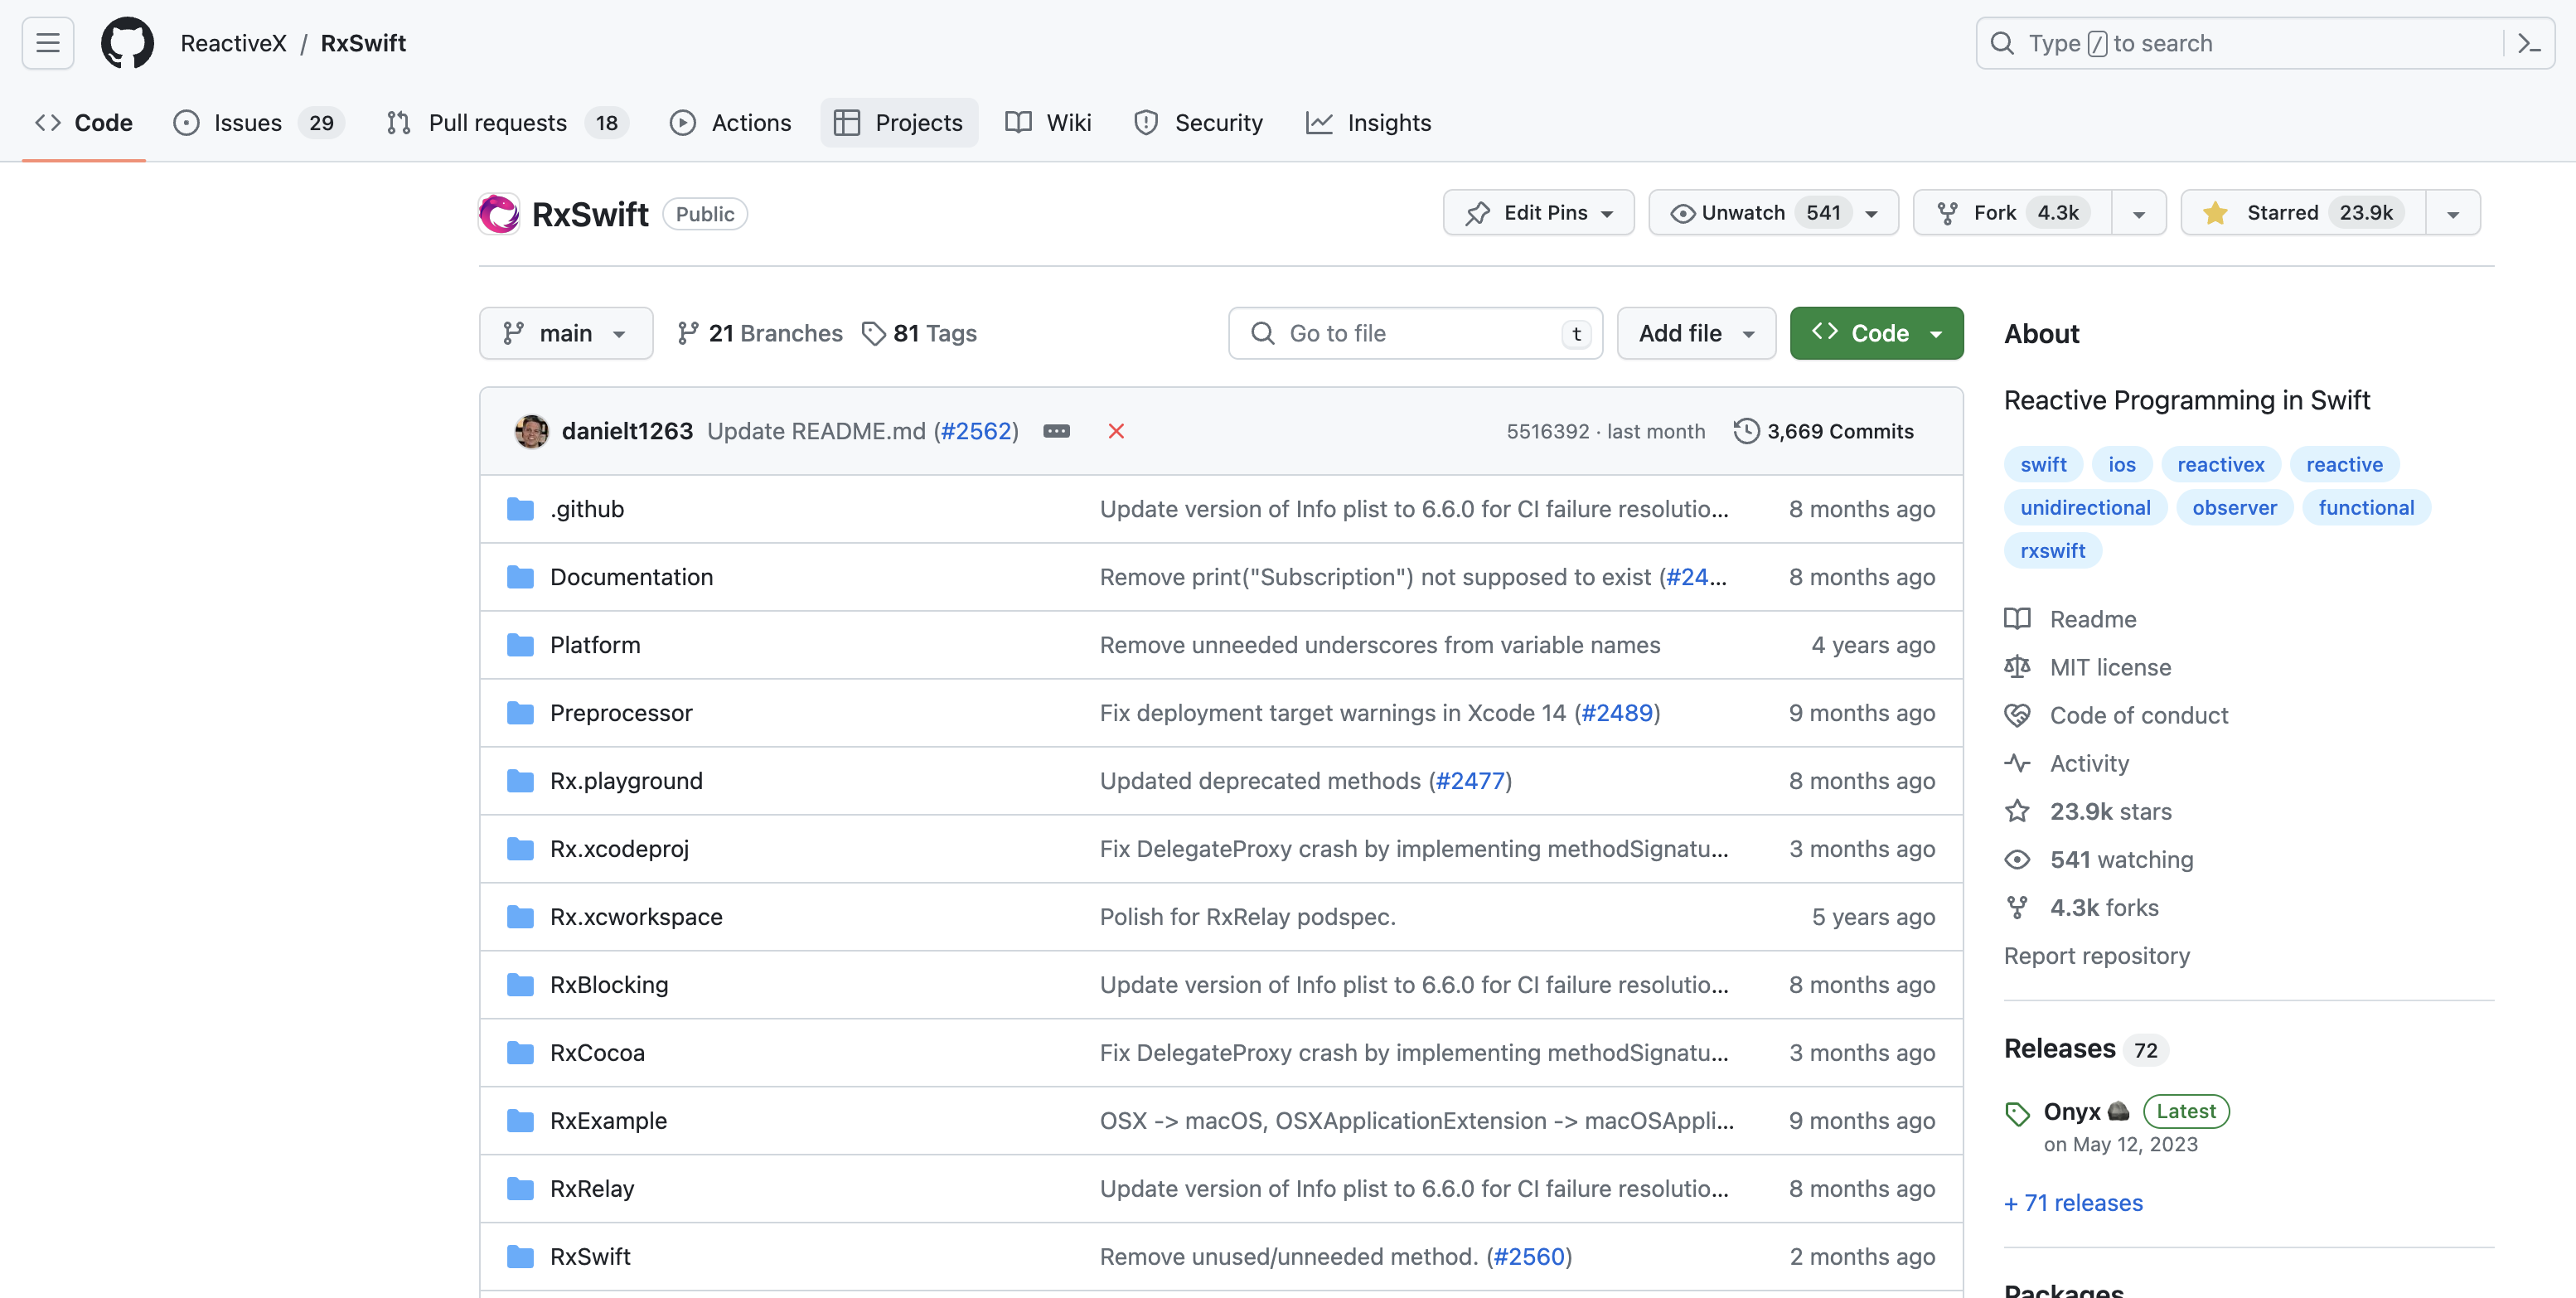
Task: Click danielt1263's avatar image
Action: pos(531,431)
